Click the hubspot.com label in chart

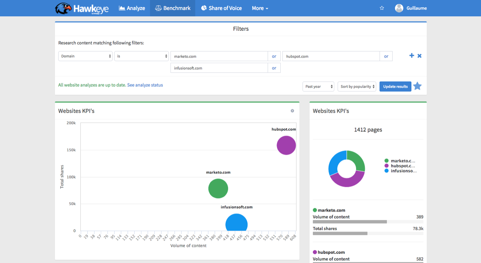pos(284,129)
